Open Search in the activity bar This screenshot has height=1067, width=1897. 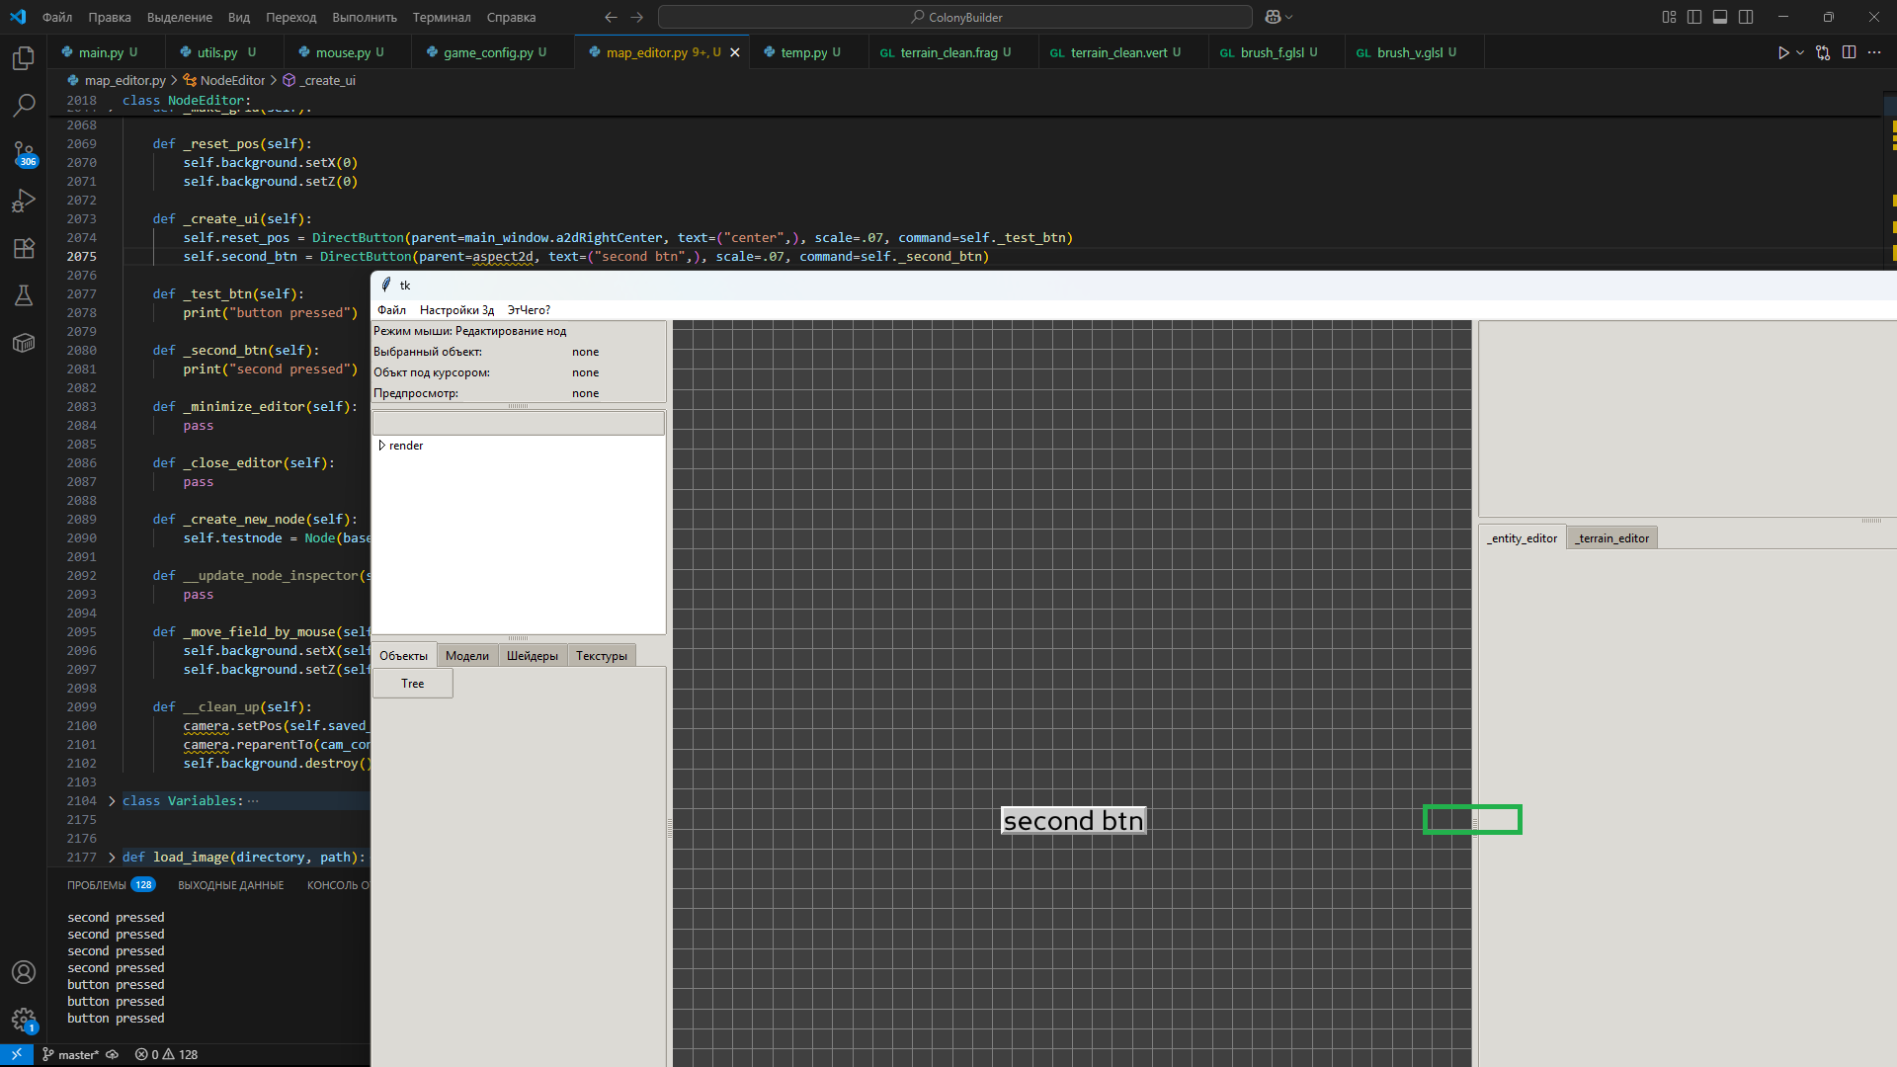[x=24, y=105]
